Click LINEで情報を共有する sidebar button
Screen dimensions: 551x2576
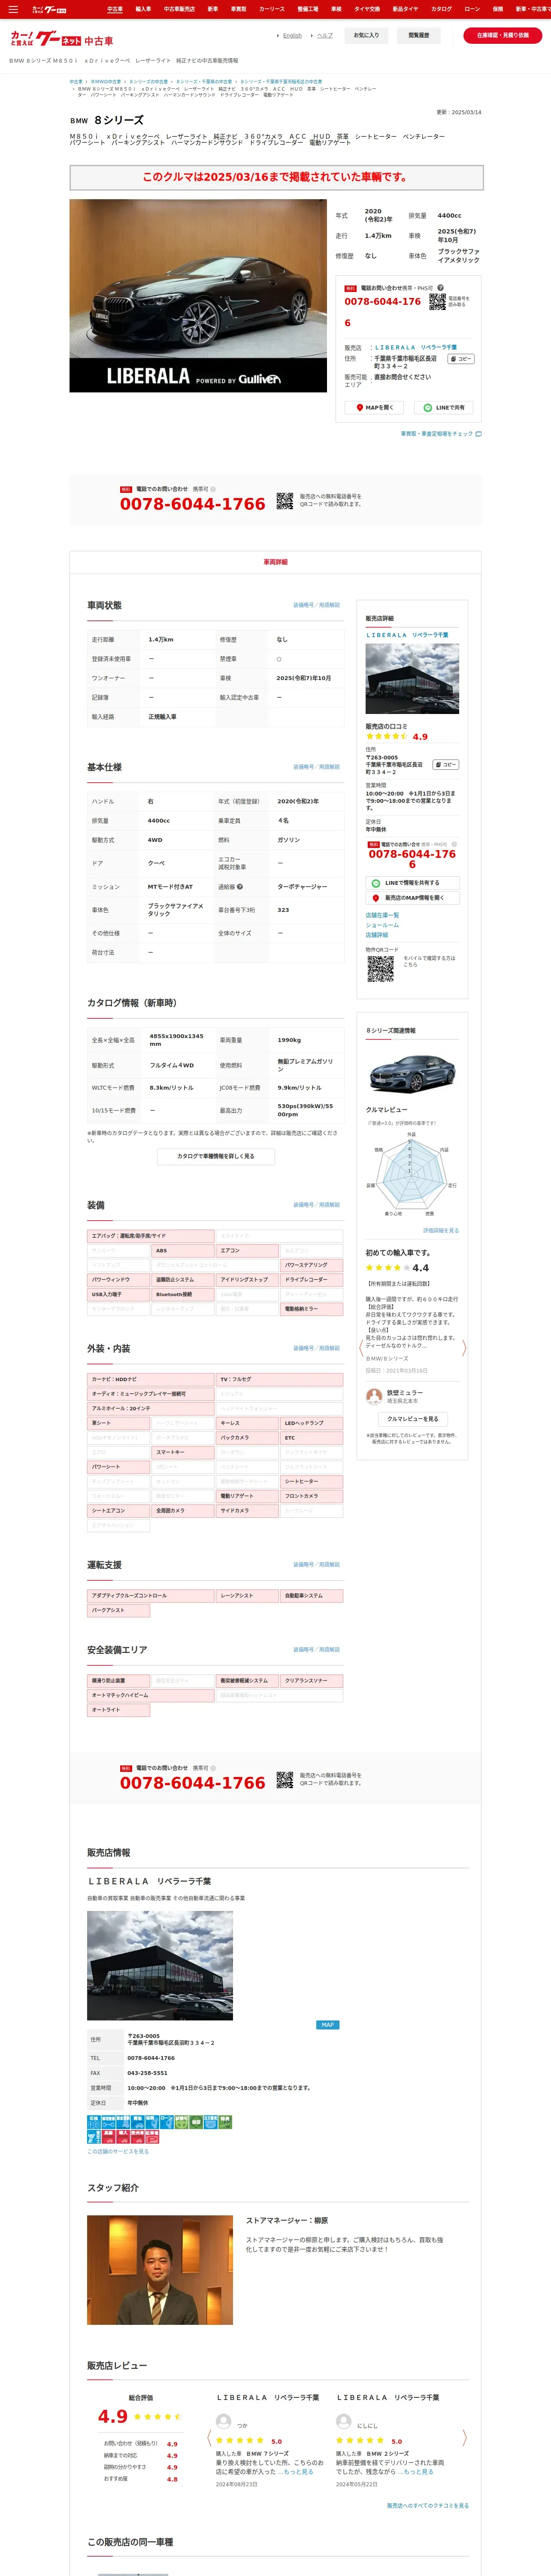click(412, 883)
